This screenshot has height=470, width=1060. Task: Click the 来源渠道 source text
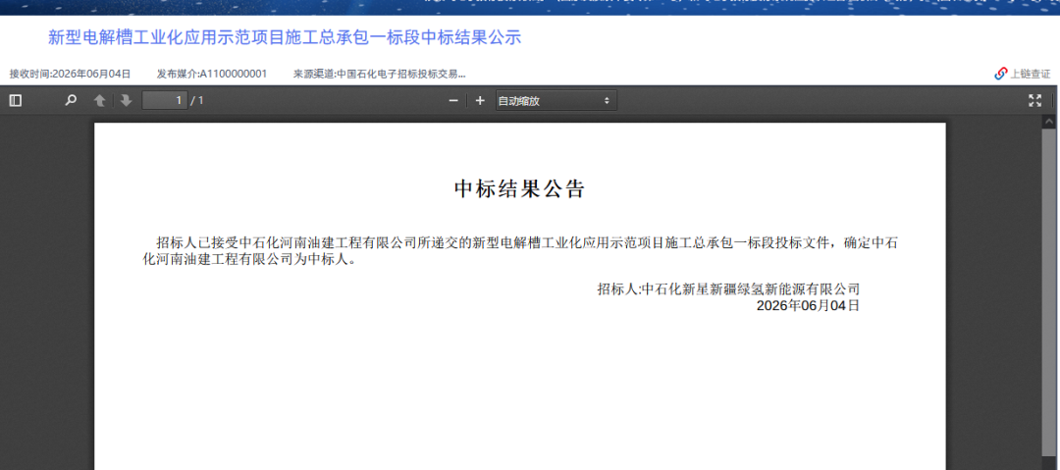click(379, 74)
